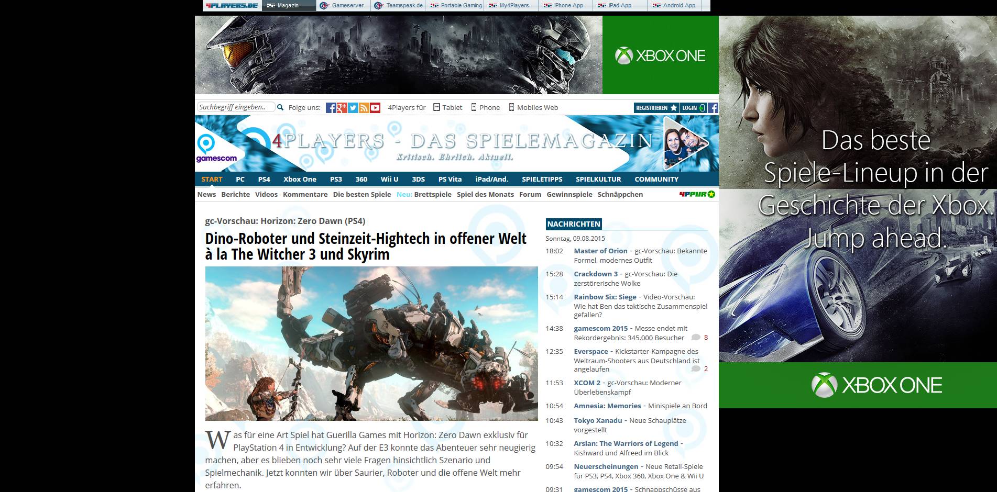Open the 4Players Facebook page icon
Viewport: 997px width, 492px height.
331,108
